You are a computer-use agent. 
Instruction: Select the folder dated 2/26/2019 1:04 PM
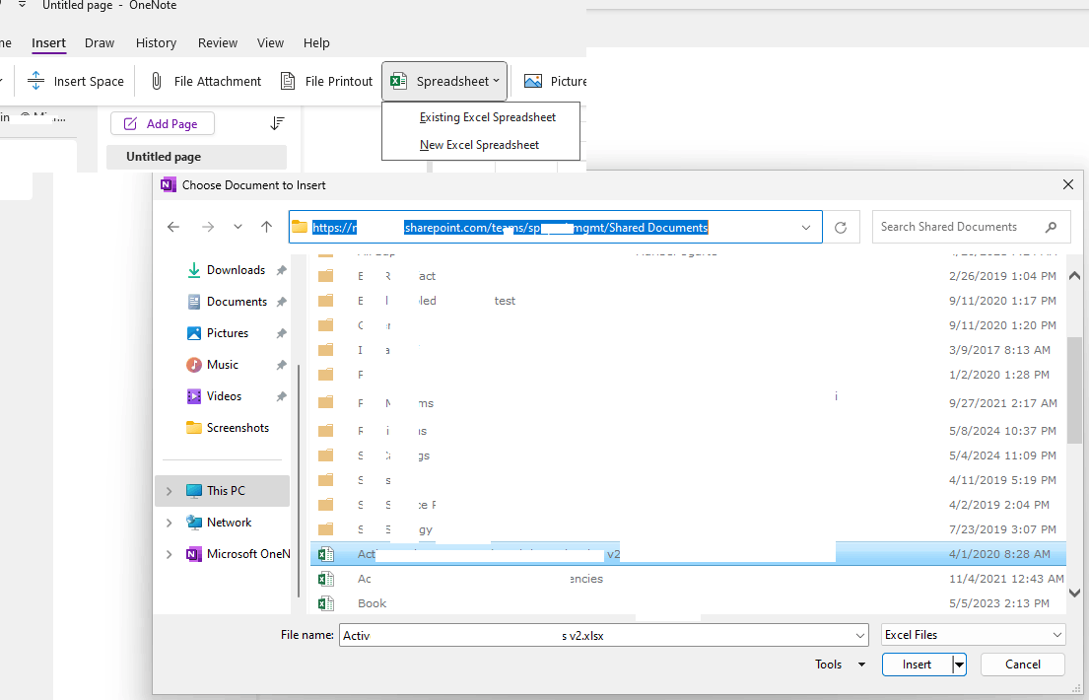click(x=688, y=276)
